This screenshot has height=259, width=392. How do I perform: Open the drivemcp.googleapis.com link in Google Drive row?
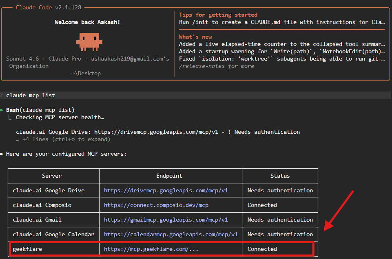tap(166, 190)
